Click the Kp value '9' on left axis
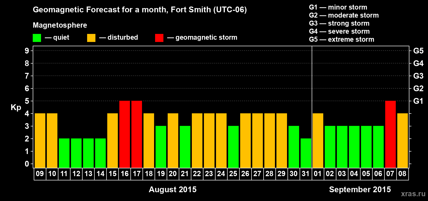This screenshot has height=201, width=428. click(27, 51)
